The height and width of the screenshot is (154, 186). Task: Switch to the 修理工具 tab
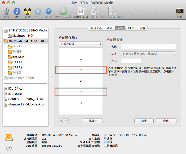[x=96, y=28]
